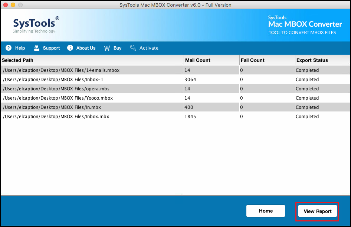This screenshot has width=351, height=227.
Task: Click Completed status for In.mbx
Action: [307, 107]
